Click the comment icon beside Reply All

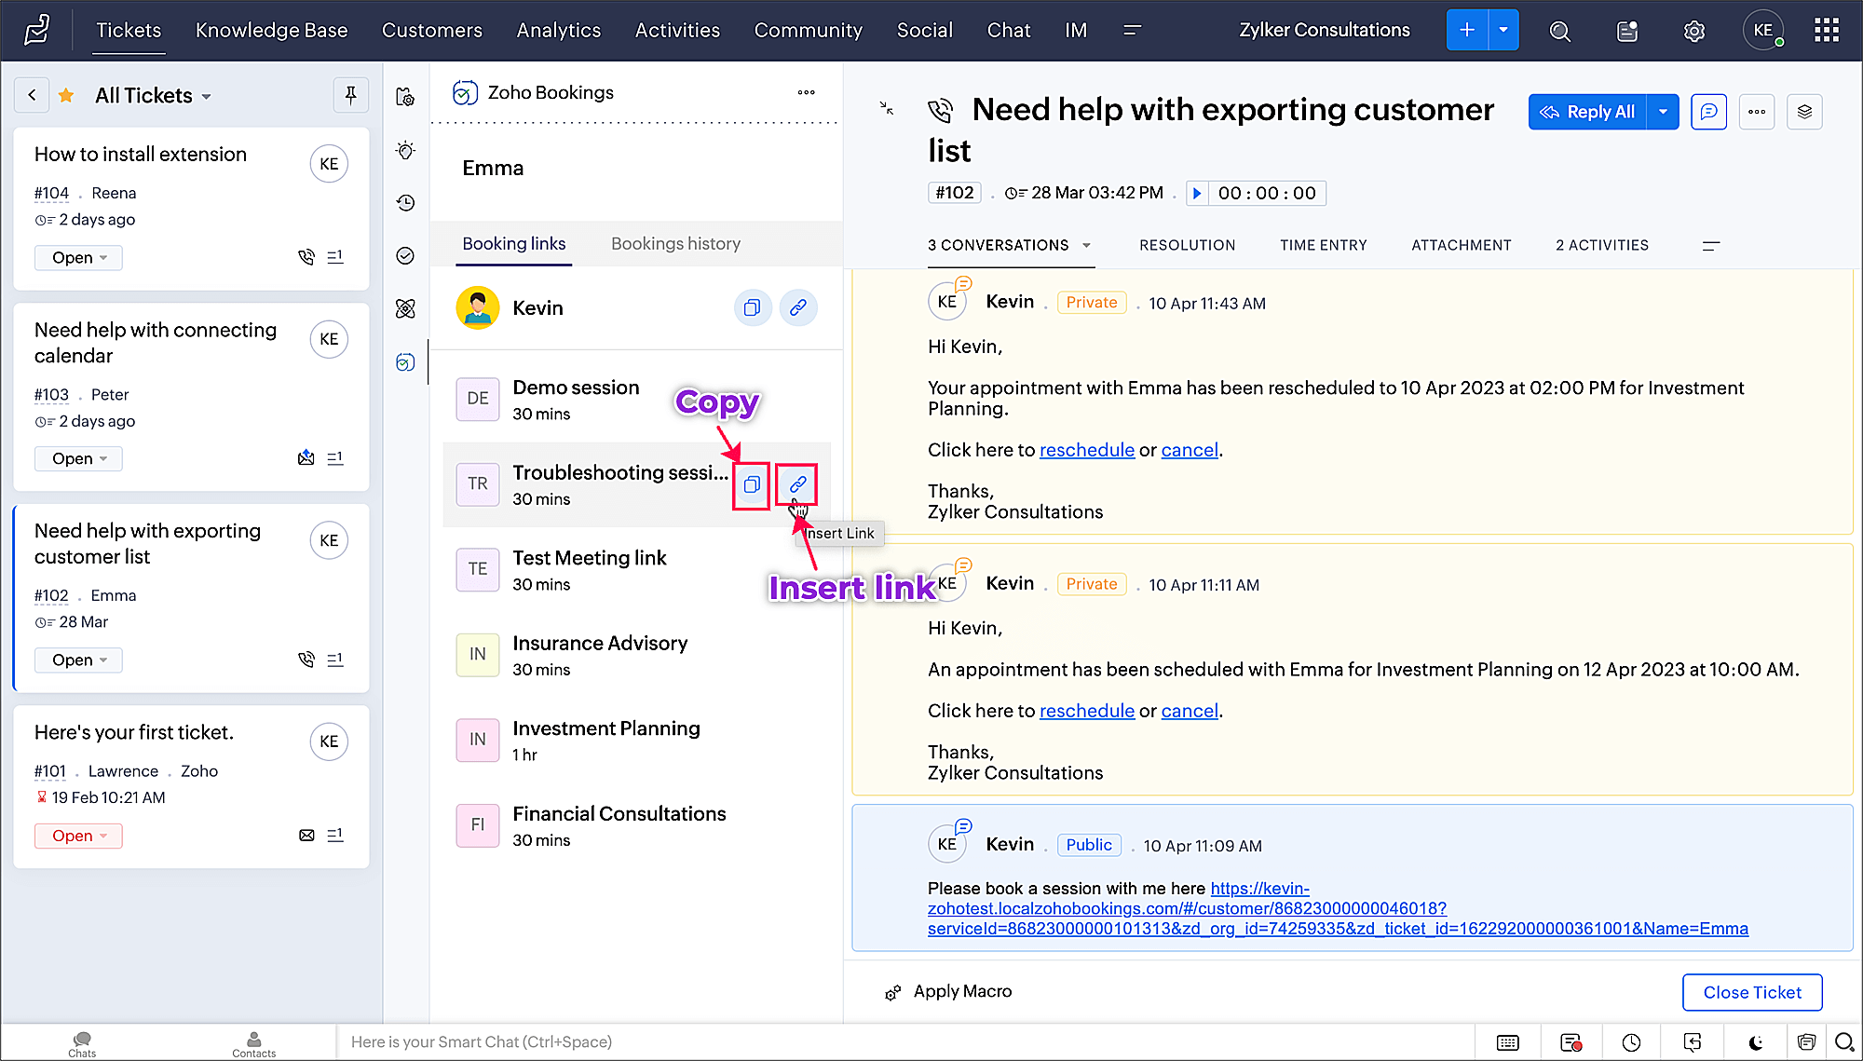[x=1708, y=112]
